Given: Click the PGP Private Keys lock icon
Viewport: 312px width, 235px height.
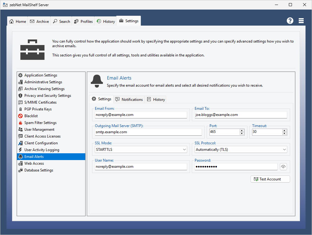Looking at the screenshot, I should click(20, 109).
